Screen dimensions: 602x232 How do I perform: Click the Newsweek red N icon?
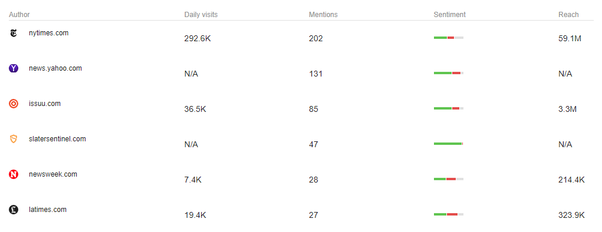click(x=14, y=174)
